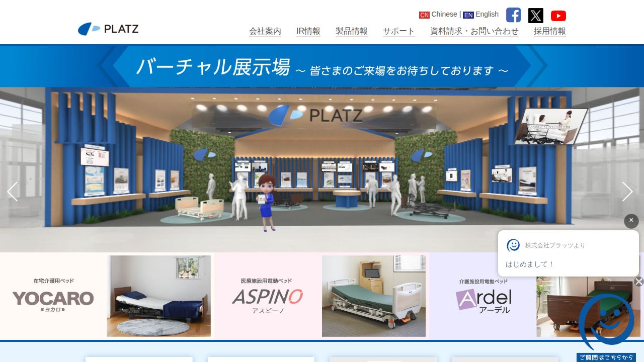
Task: Open the YOCARO home care bed banner
Action: point(107,296)
